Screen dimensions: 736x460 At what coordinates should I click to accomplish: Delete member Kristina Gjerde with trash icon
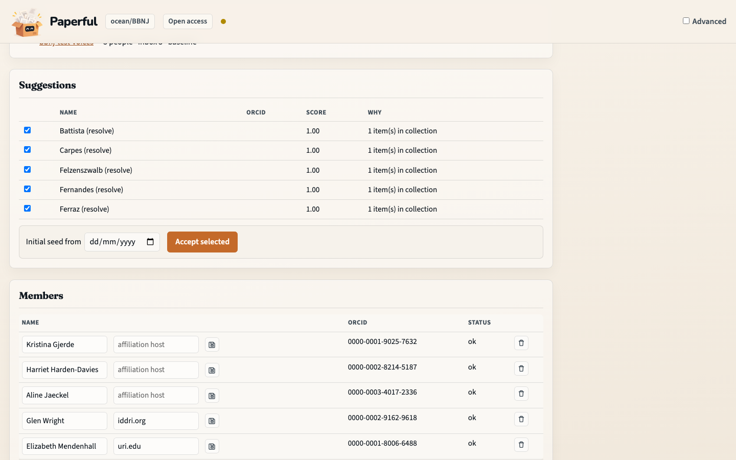(x=521, y=343)
